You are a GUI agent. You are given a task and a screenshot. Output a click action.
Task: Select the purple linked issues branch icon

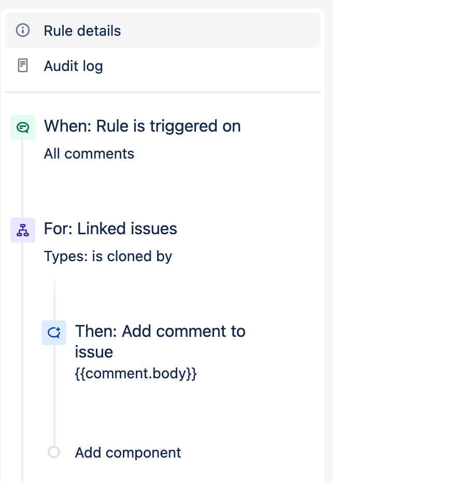click(x=23, y=230)
